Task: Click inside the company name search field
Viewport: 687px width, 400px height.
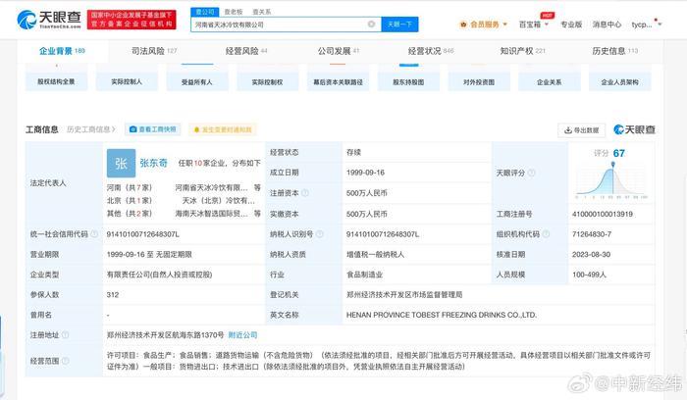Action: click(x=294, y=24)
